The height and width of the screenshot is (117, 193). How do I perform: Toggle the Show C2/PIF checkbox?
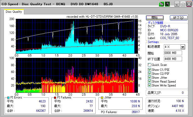point(149,74)
